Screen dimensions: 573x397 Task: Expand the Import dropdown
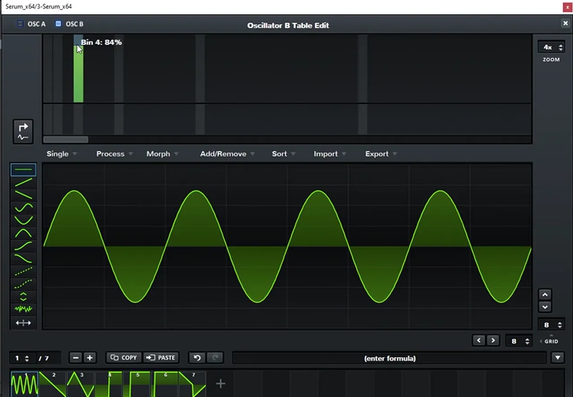point(330,154)
